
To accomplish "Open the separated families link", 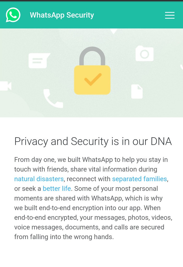I will click(139, 179).
